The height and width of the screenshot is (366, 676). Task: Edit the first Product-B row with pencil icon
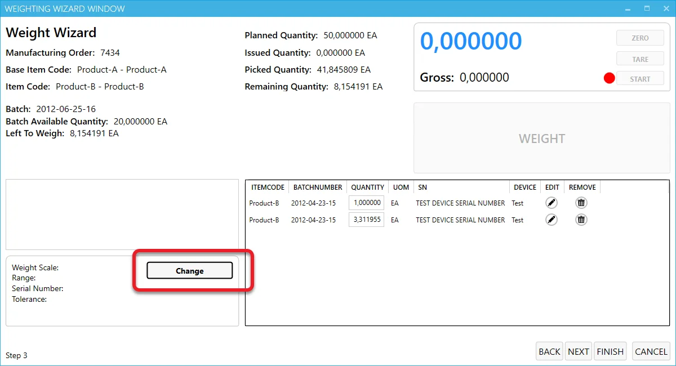[552, 203]
